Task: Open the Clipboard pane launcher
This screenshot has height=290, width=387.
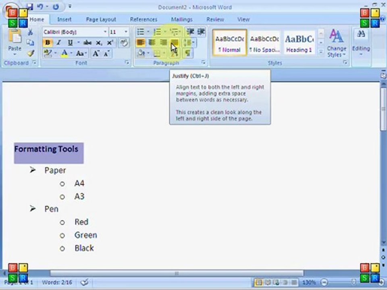Action: point(34,63)
